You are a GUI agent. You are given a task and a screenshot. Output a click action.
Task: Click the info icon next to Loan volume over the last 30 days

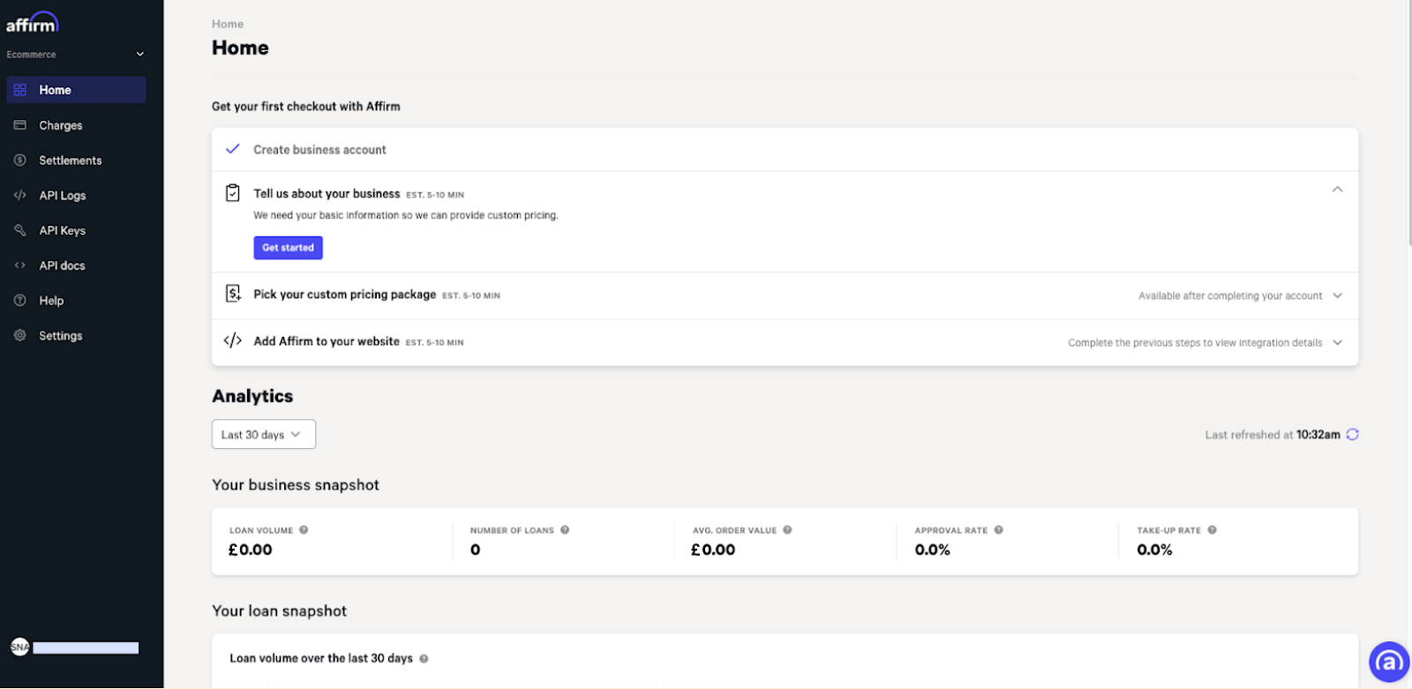coord(424,659)
